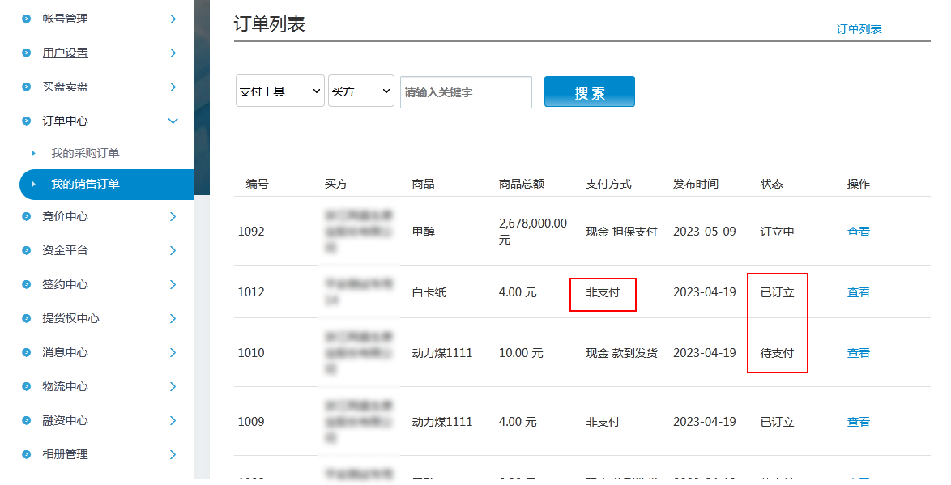Click the 订单列表 breadcrumb link
951x485 pixels.
point(859,29)
